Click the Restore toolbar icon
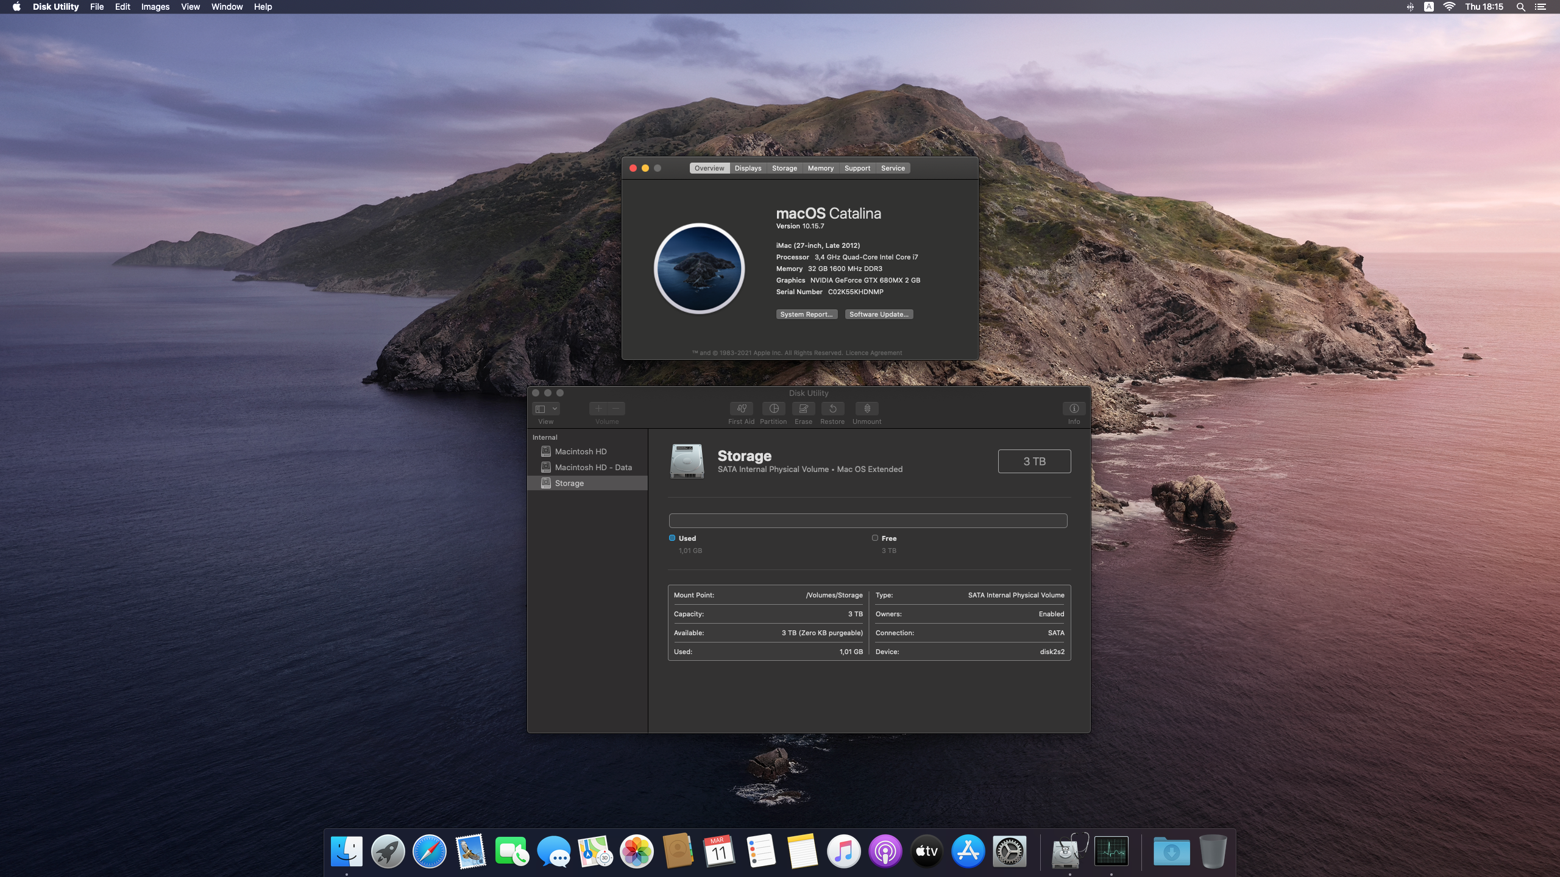 coord(832,409)
